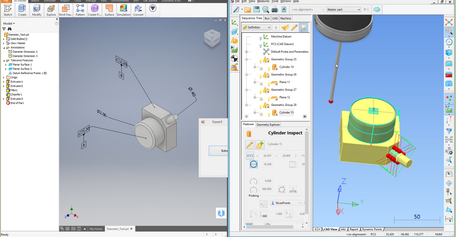Expand the Extrusion1 node in the Model tree
Screen dimensions: 456x237
pos(3,82)
